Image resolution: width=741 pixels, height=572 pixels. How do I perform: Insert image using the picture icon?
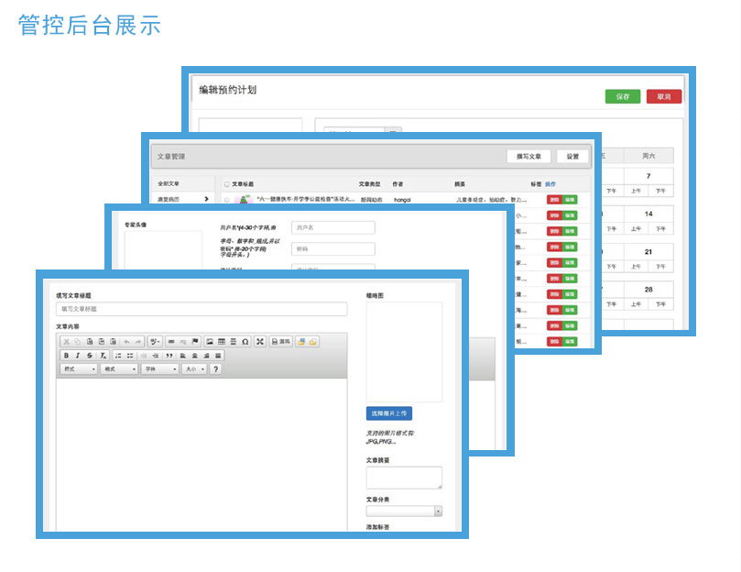pos(210,342)
